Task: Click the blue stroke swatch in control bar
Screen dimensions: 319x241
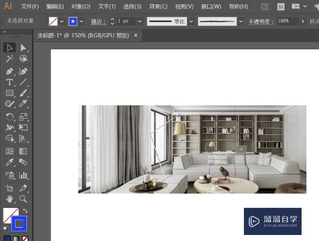Action: click(73, 21)
